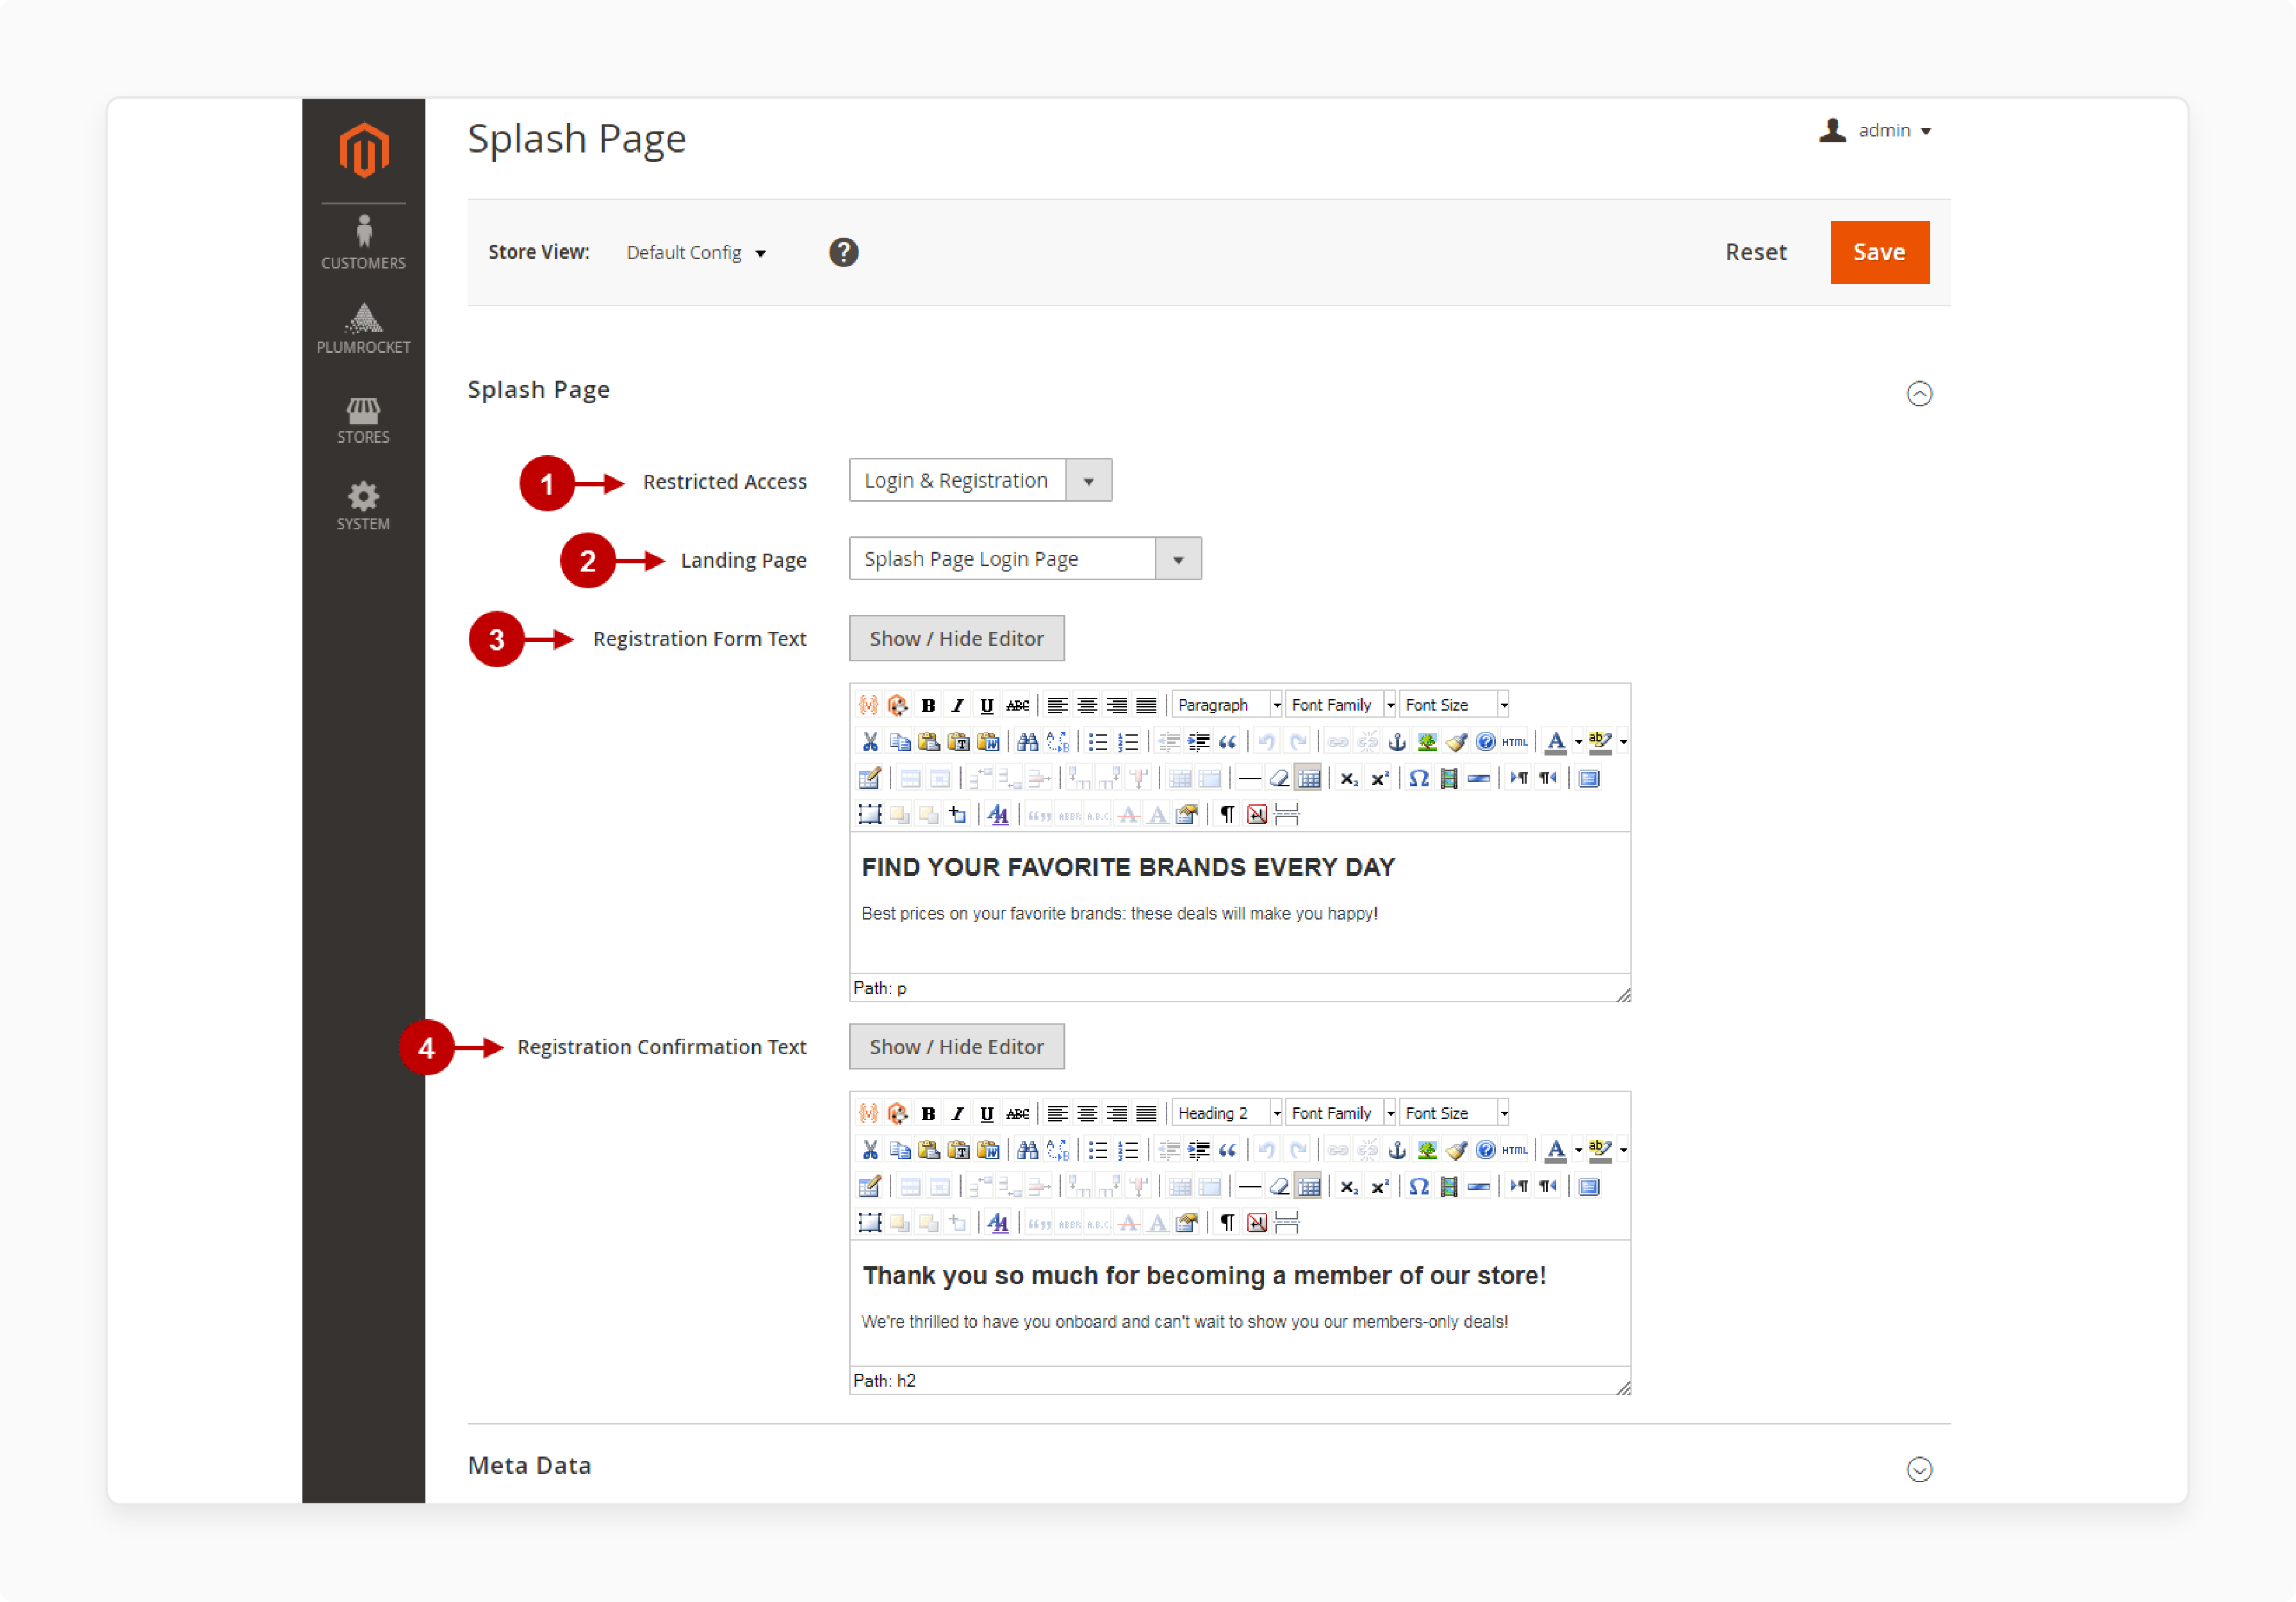Toggle strikethrough in Registration Form Text editor
This screenshot has height=1602, width=2296.
tap(1017, 705)
